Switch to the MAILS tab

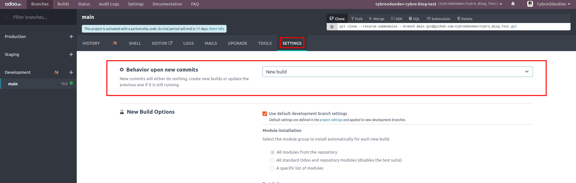tap(211, 43)
